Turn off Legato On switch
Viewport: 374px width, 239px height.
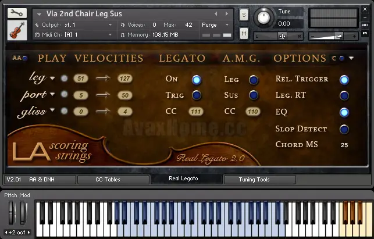coord(197,80)
